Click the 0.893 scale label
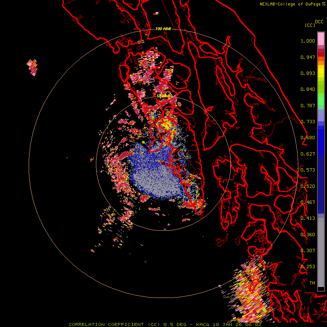Image resolution: width=327 pixels, height=327 pixels. point(308,73)
